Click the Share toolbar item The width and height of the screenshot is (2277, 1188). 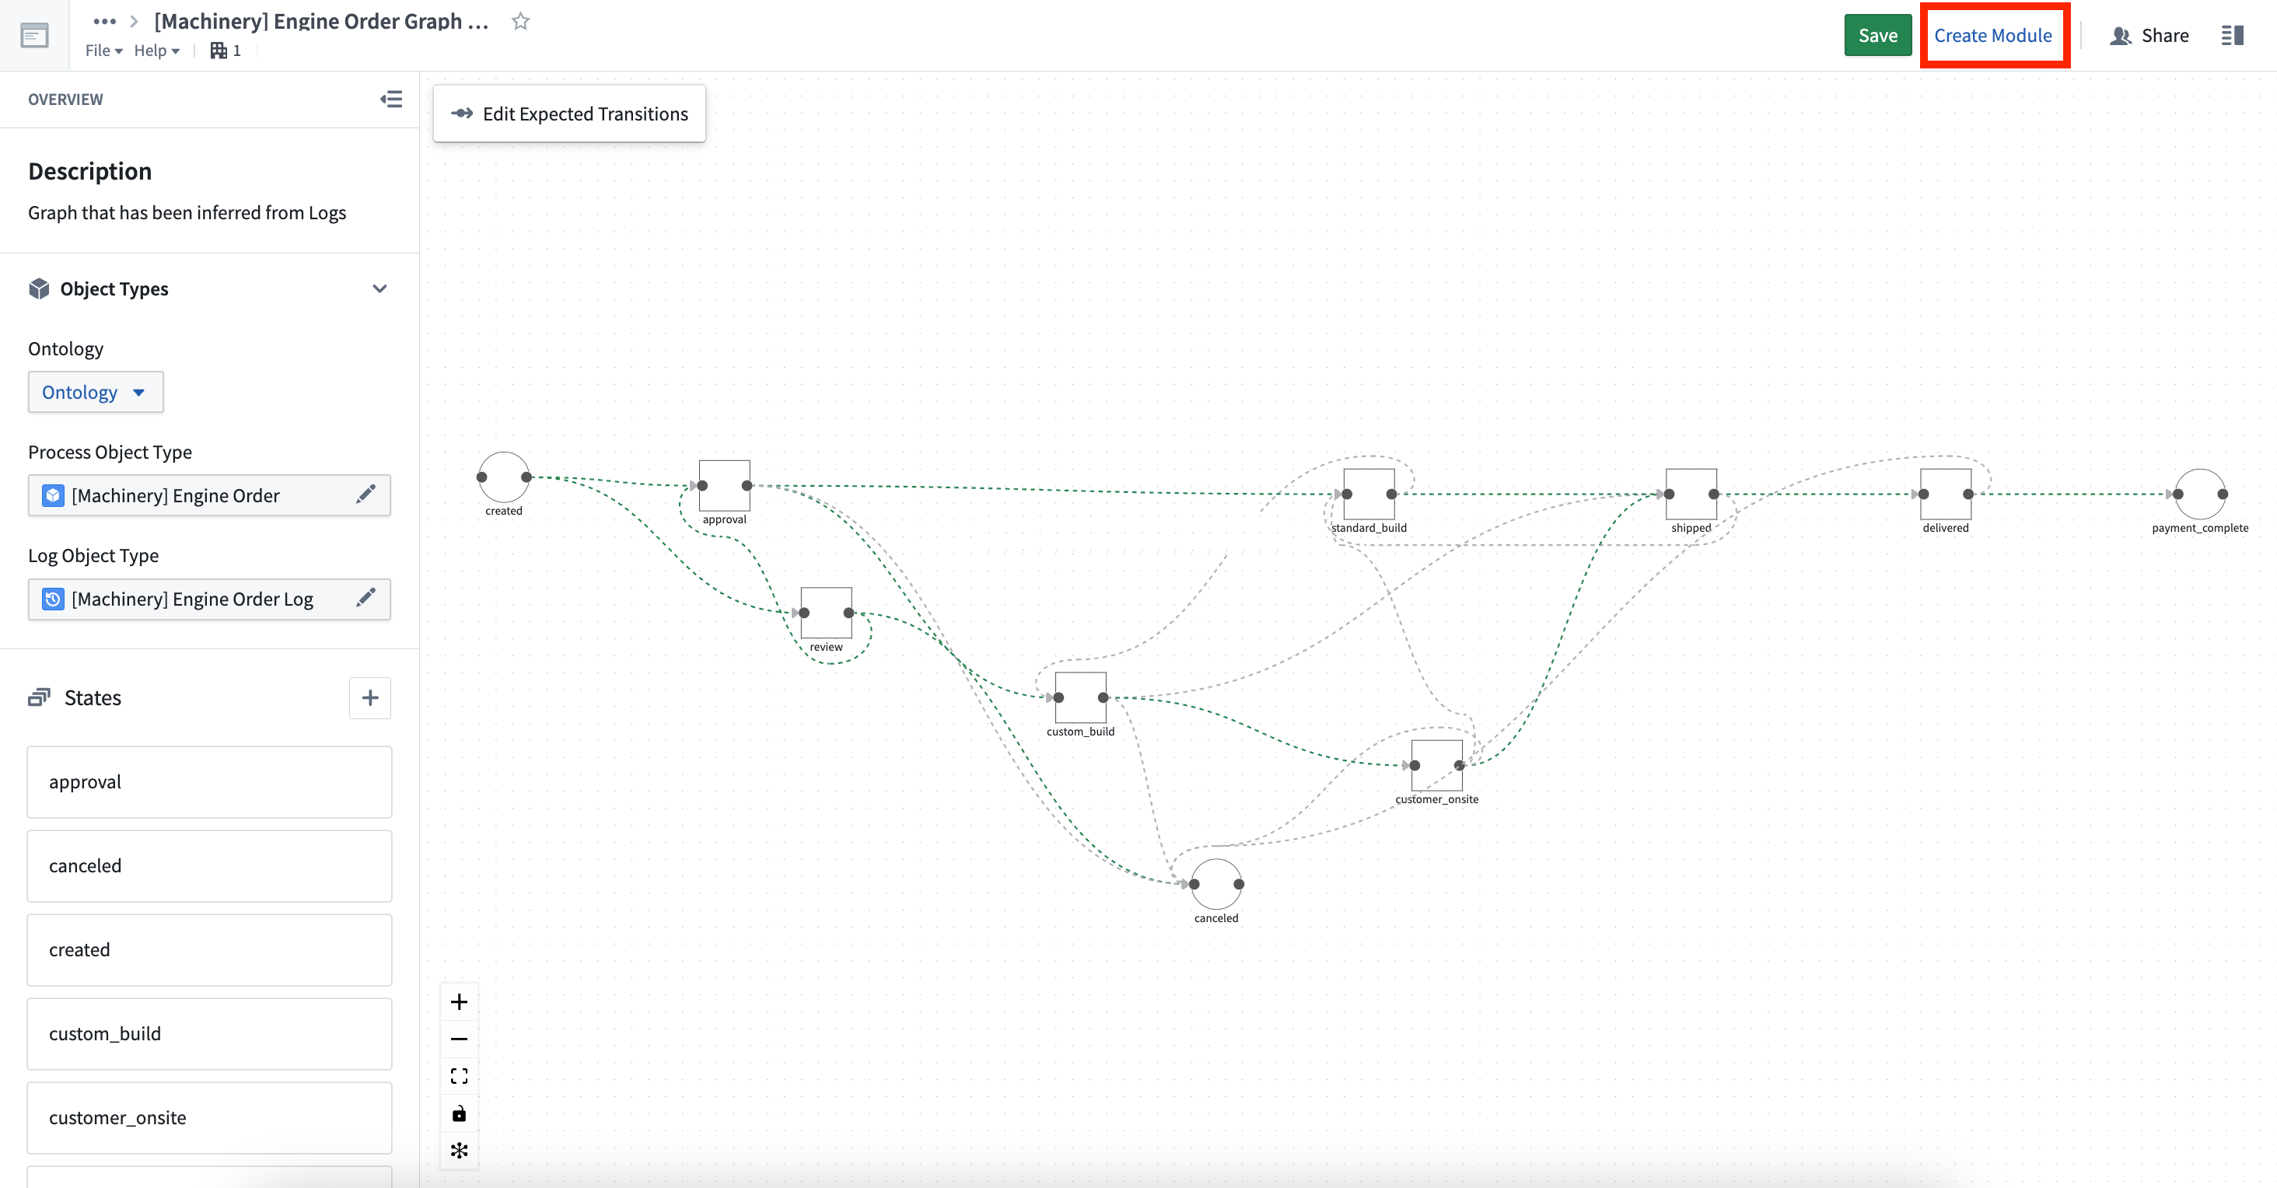[2152, 35]
